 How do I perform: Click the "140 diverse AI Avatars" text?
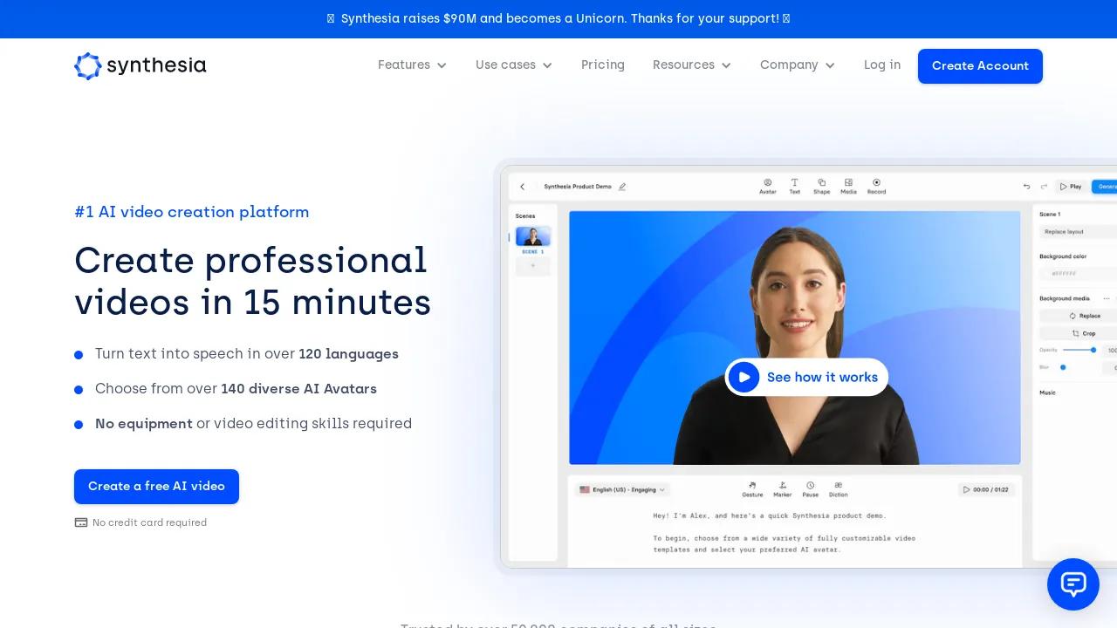pos(298,389)
